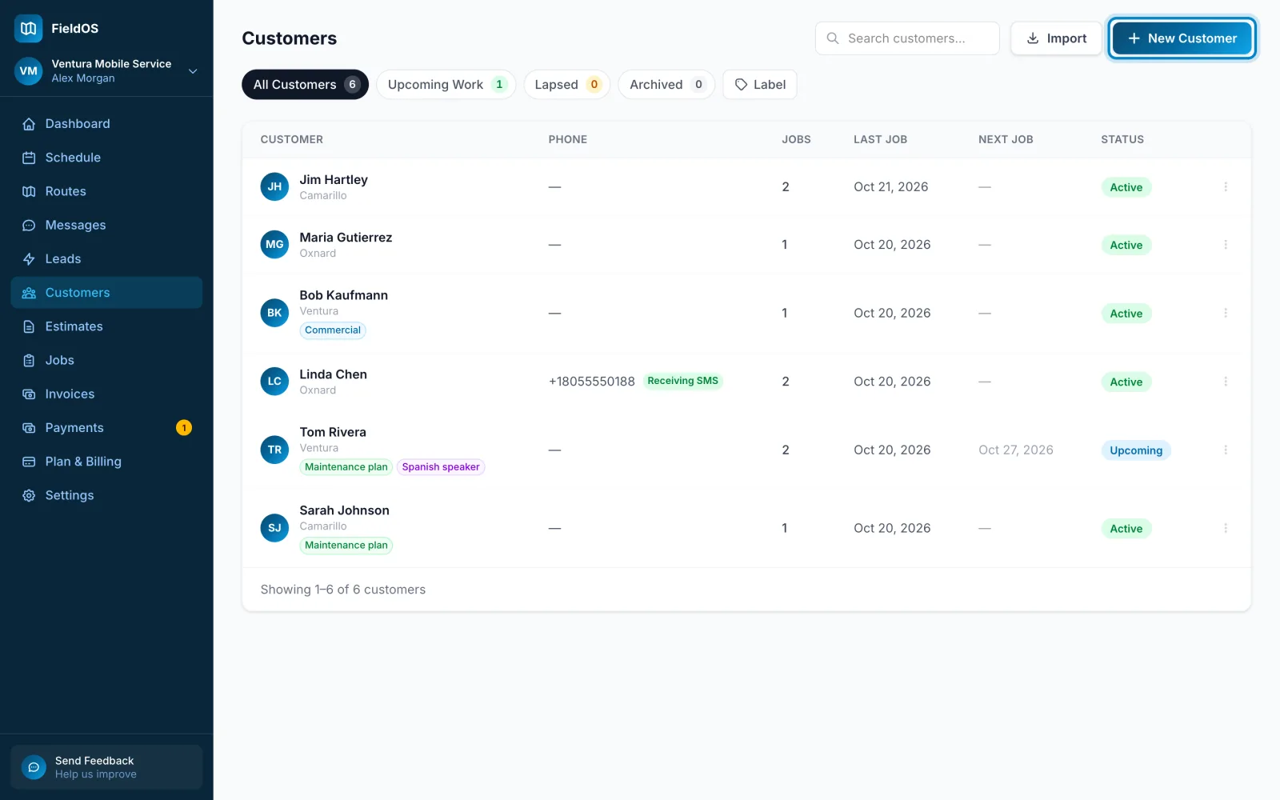Click the Invoices icon in sidebar
This screenshot has width=1280, height=800.
tap(29, 394)
